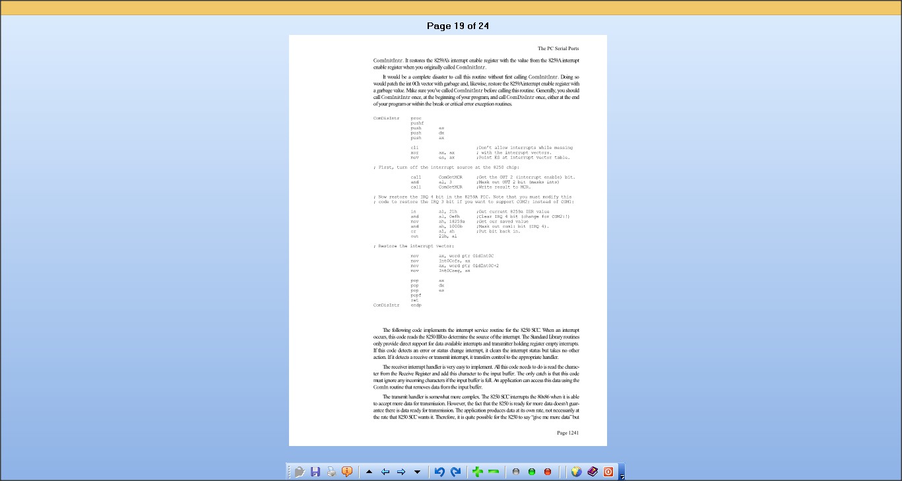Open the purple help book icon

[592, 472]
